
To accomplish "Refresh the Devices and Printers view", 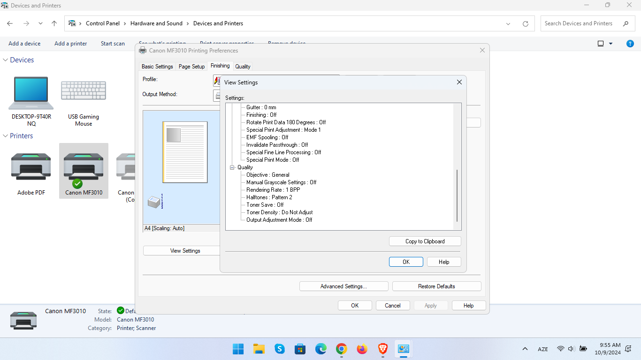I will coord(526,23).
